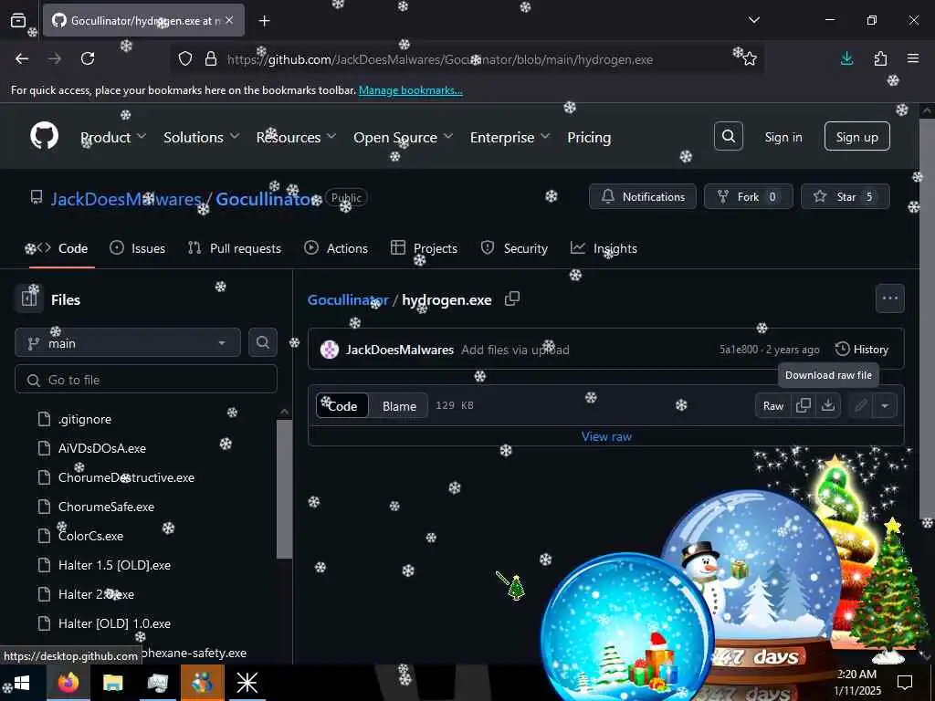Viewport: 935px width, 701px height.
Task: Switch to the Blame view toggle
Action: pyautogui.click(x=399, y=405)
